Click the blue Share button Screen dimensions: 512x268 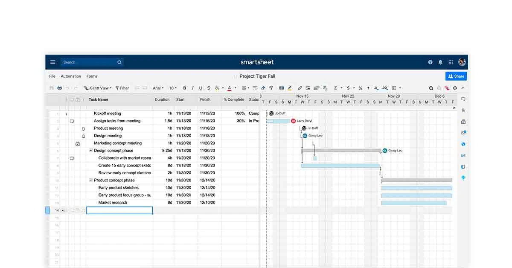456,76
